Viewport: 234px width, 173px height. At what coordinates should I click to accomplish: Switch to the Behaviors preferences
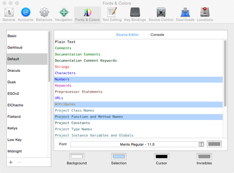coord(44,14)
